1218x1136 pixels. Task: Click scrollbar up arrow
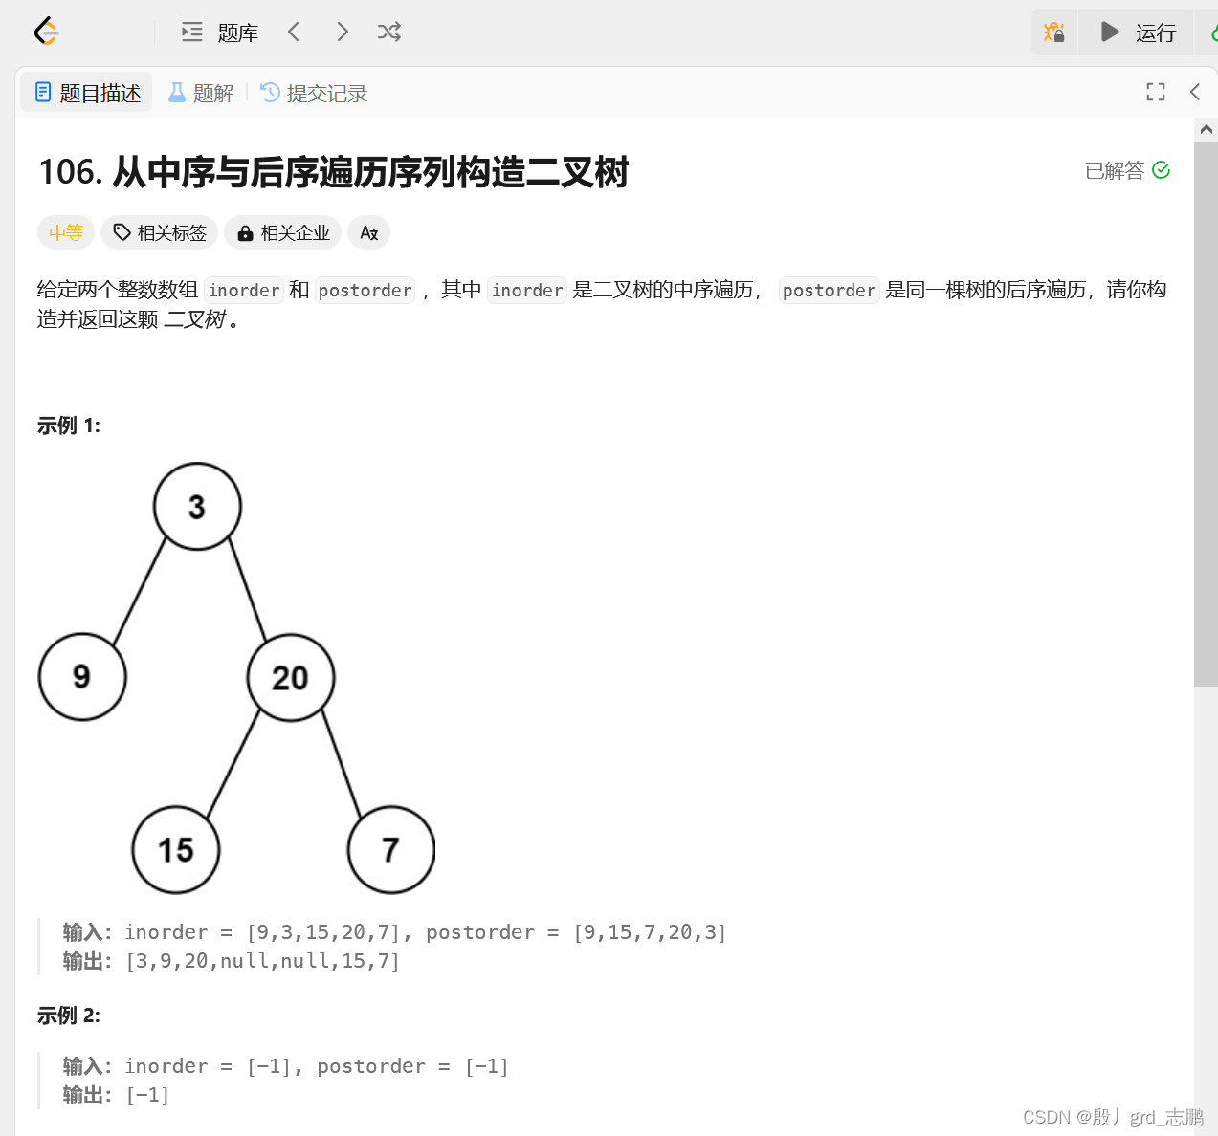click(x=1207, y=129)
